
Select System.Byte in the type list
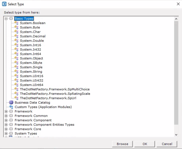[30, 27]
